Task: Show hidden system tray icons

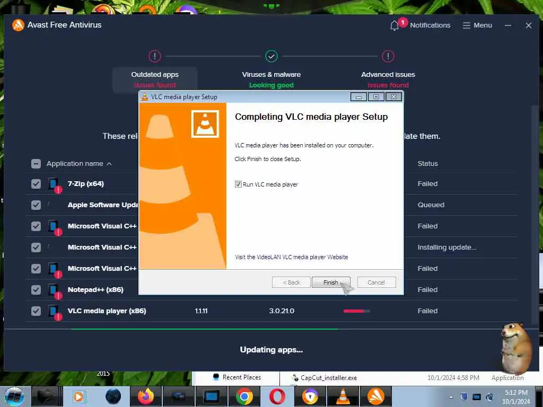Action: click(x=451, y=397)
